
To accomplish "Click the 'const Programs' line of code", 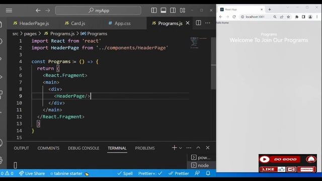I will coord(65,61).
